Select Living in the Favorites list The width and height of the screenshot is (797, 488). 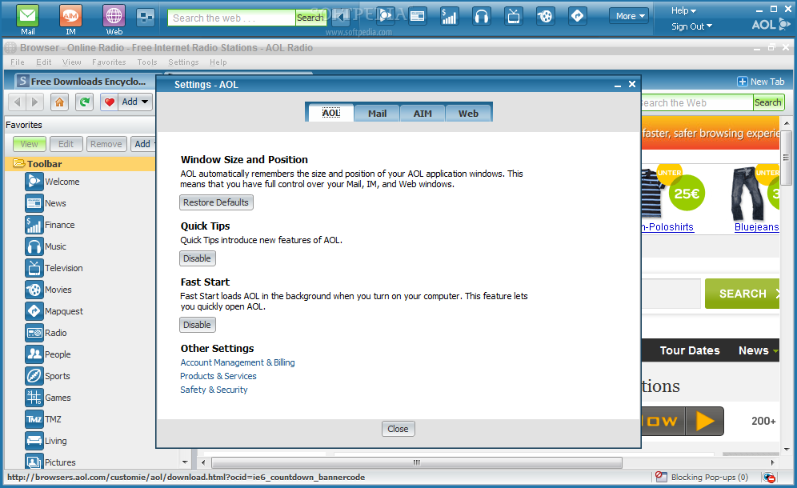pos(46,441)
